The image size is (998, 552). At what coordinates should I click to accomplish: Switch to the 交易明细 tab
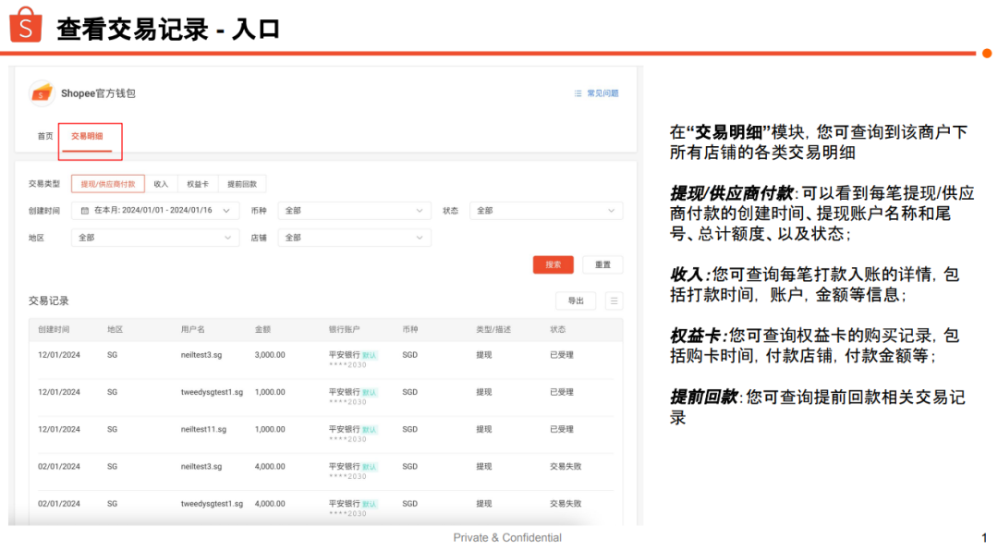pos(88,136)
